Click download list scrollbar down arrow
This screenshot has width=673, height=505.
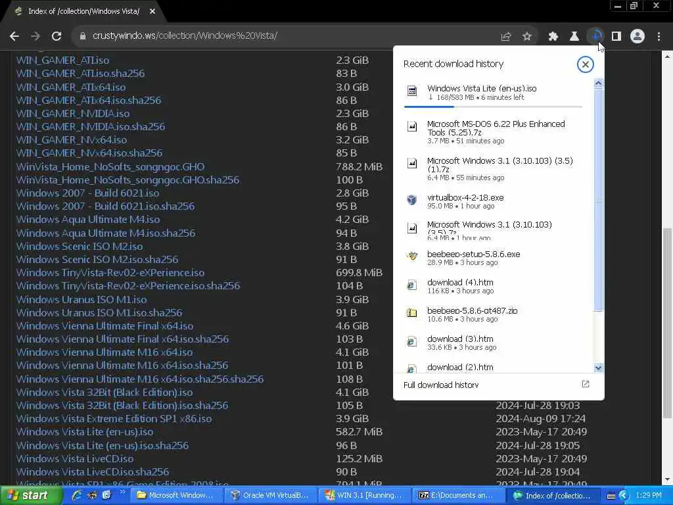pyautogui.click(x=598, y=367)
